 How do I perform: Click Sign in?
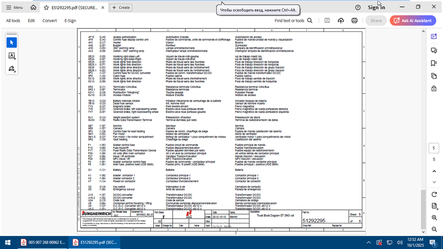click(x=376, y=7)
